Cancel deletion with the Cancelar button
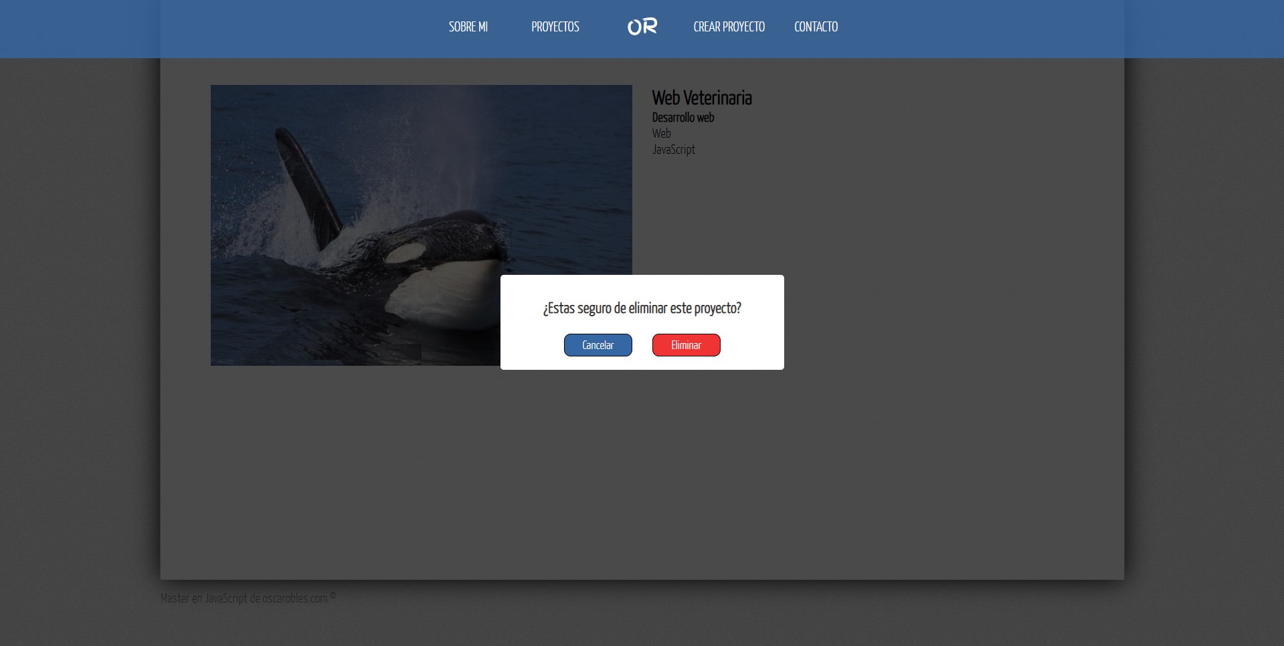The image size is (1284, 646). (598, 345)
